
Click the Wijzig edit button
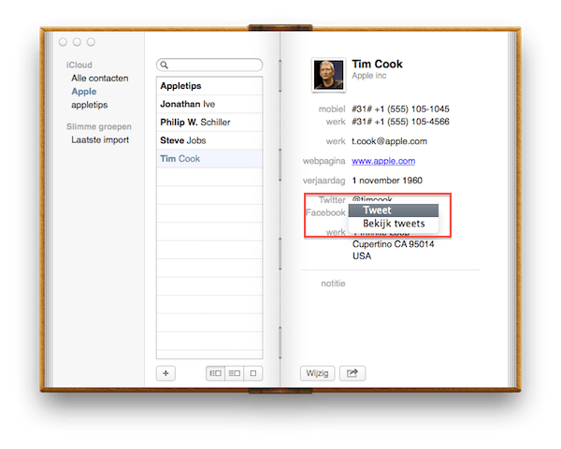pos(317,373)
